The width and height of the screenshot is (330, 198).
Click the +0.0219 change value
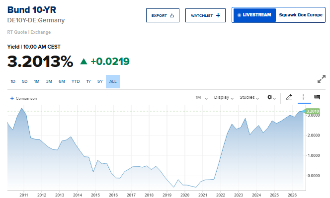point(110,62)
